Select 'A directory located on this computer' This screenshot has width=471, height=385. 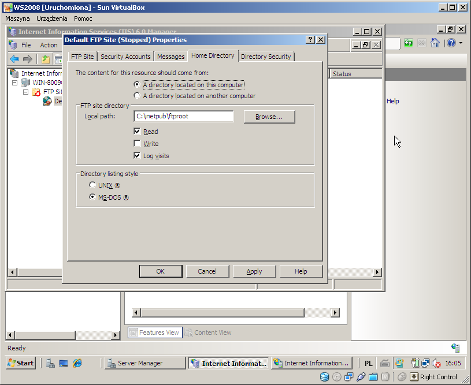click(137, 85)
